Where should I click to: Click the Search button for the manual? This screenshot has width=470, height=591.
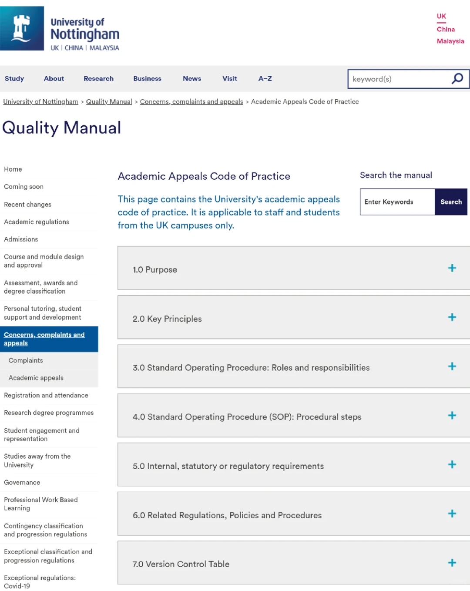click(x=451, y=202)
